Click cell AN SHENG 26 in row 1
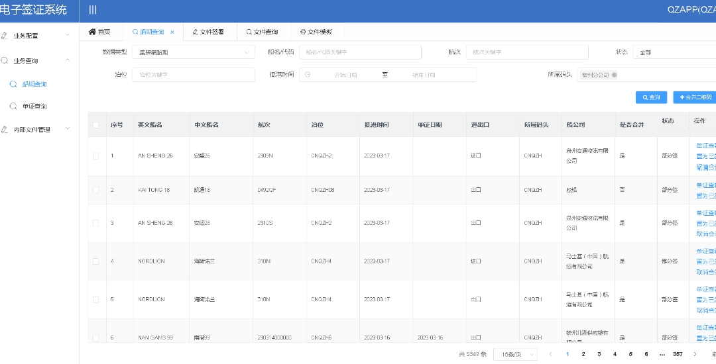 [155, 156]
